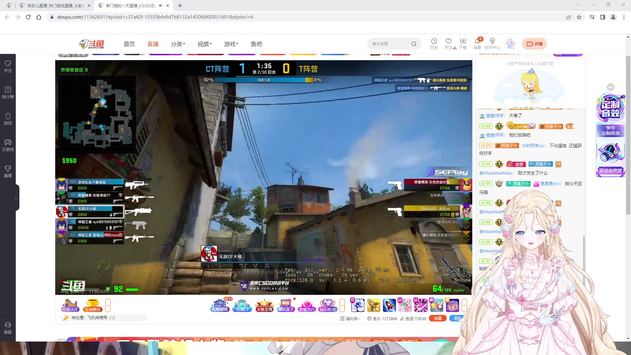Open the 甜蜜告白 heart icon
Image resolution: width=631 pixels, height=355 pixels.
point(307,305)
